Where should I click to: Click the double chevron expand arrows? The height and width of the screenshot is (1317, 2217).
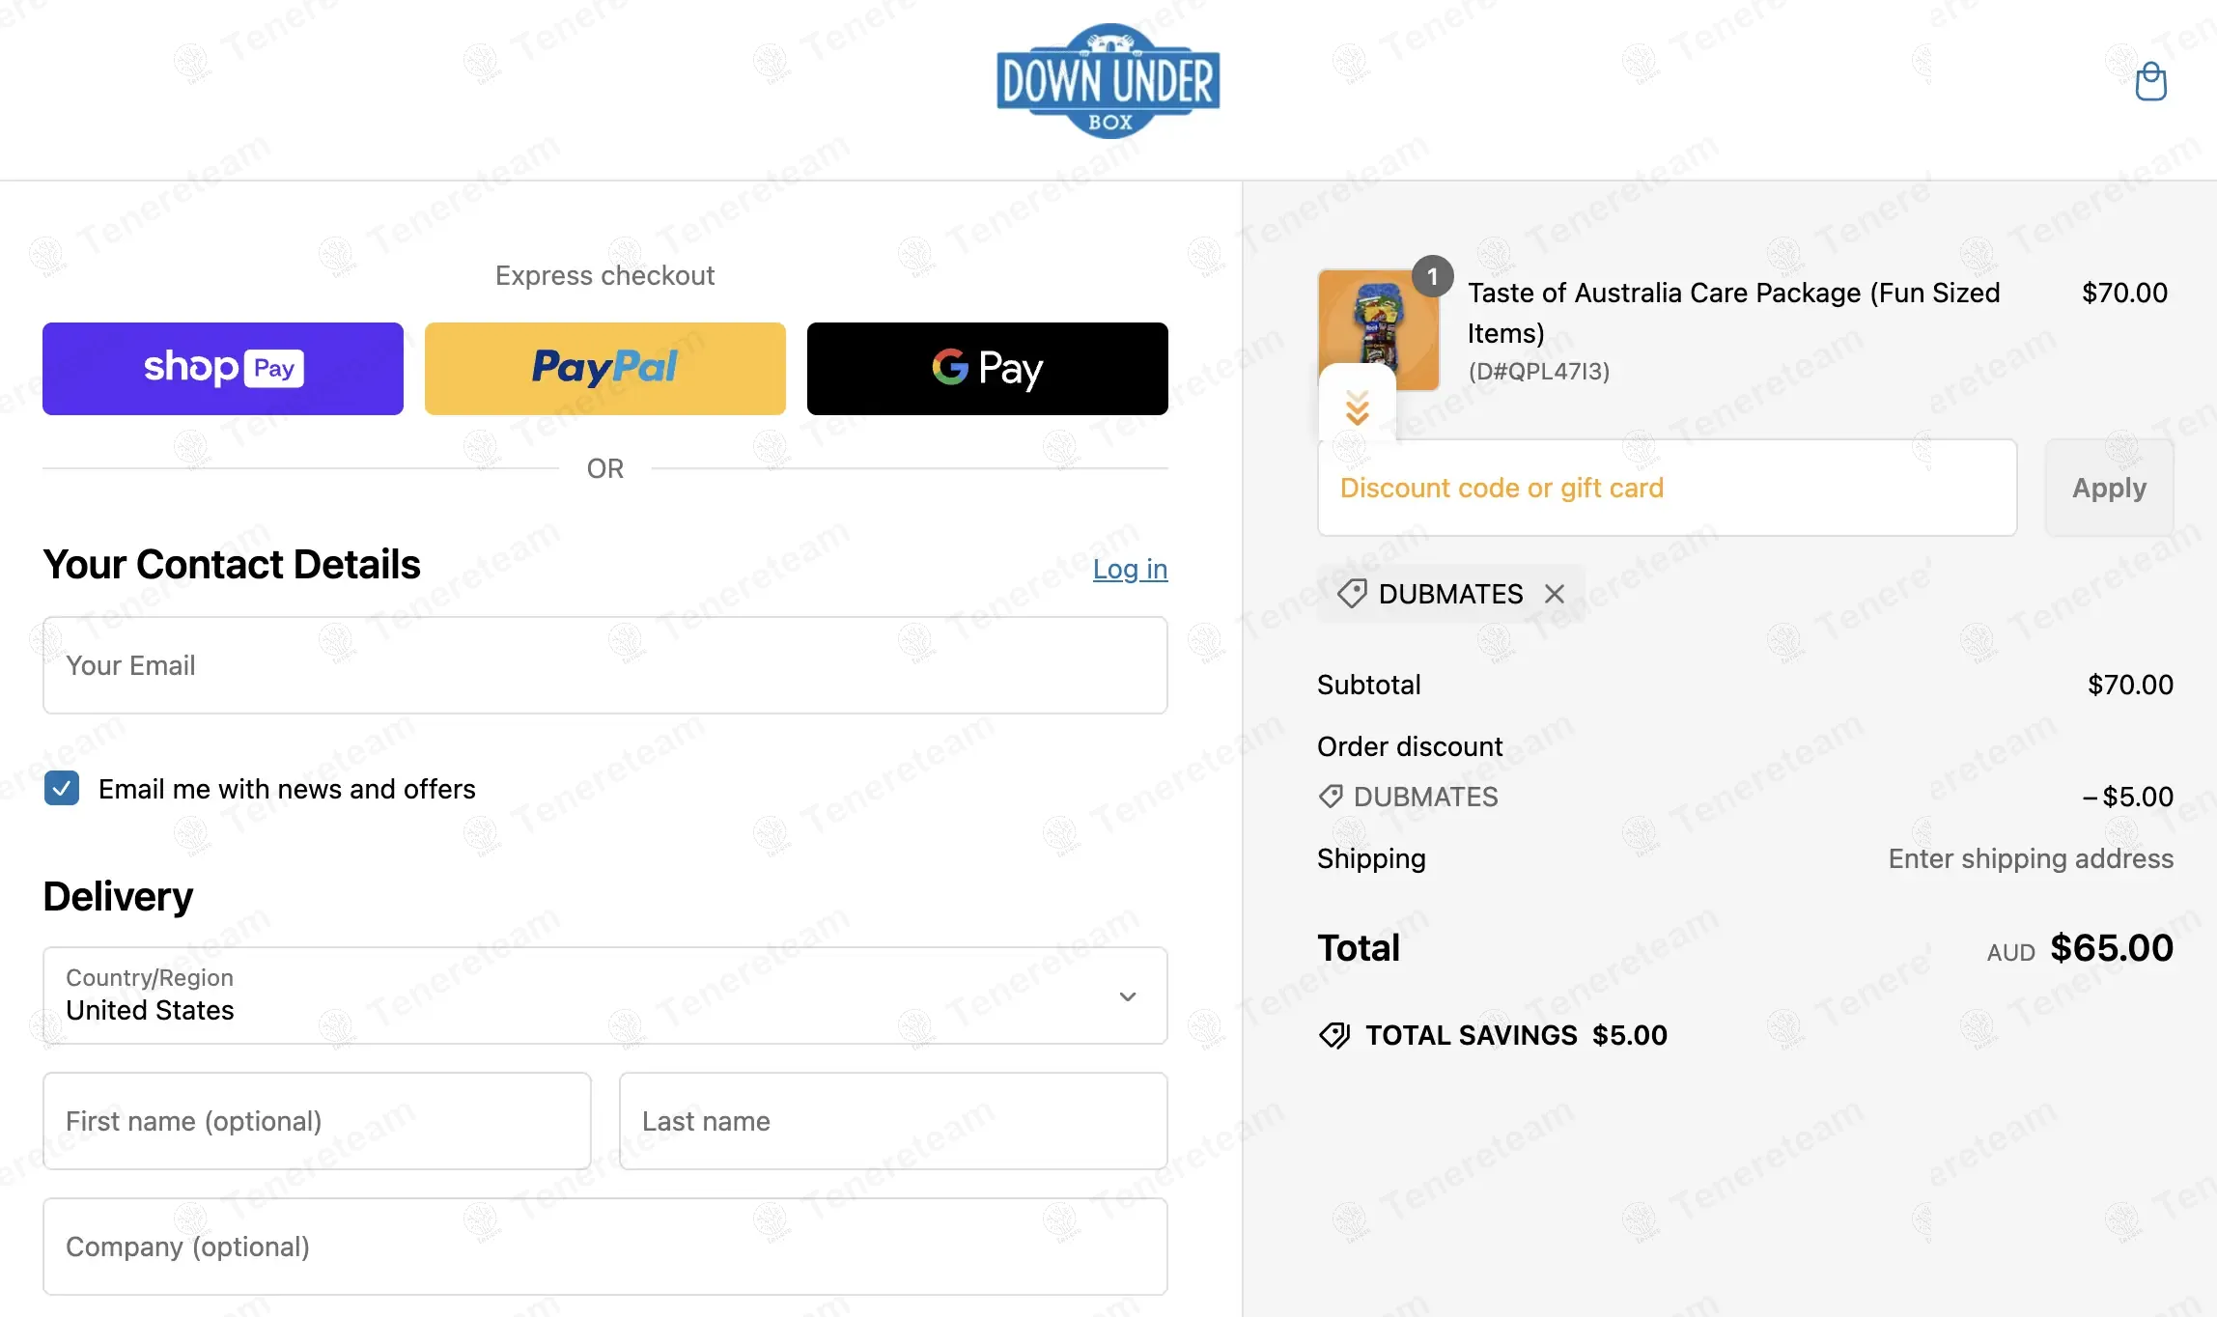[1358, 407]
